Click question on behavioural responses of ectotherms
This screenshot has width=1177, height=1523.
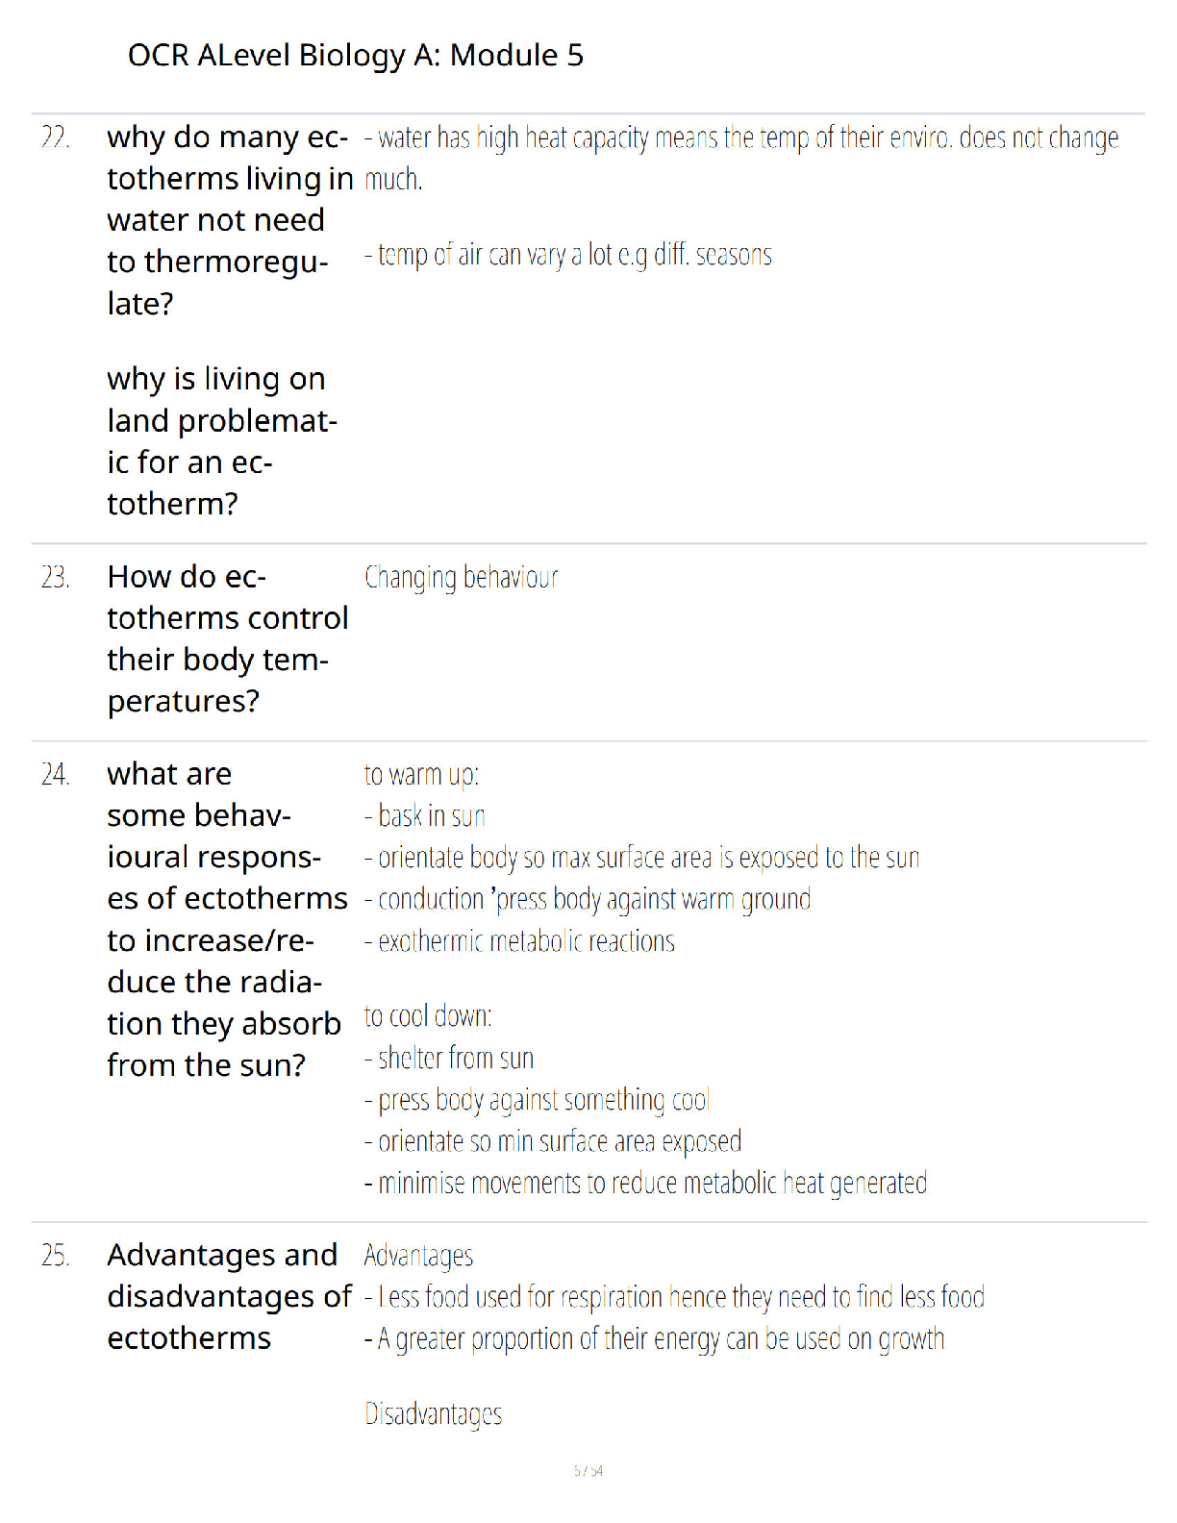(x=227, y=919)
